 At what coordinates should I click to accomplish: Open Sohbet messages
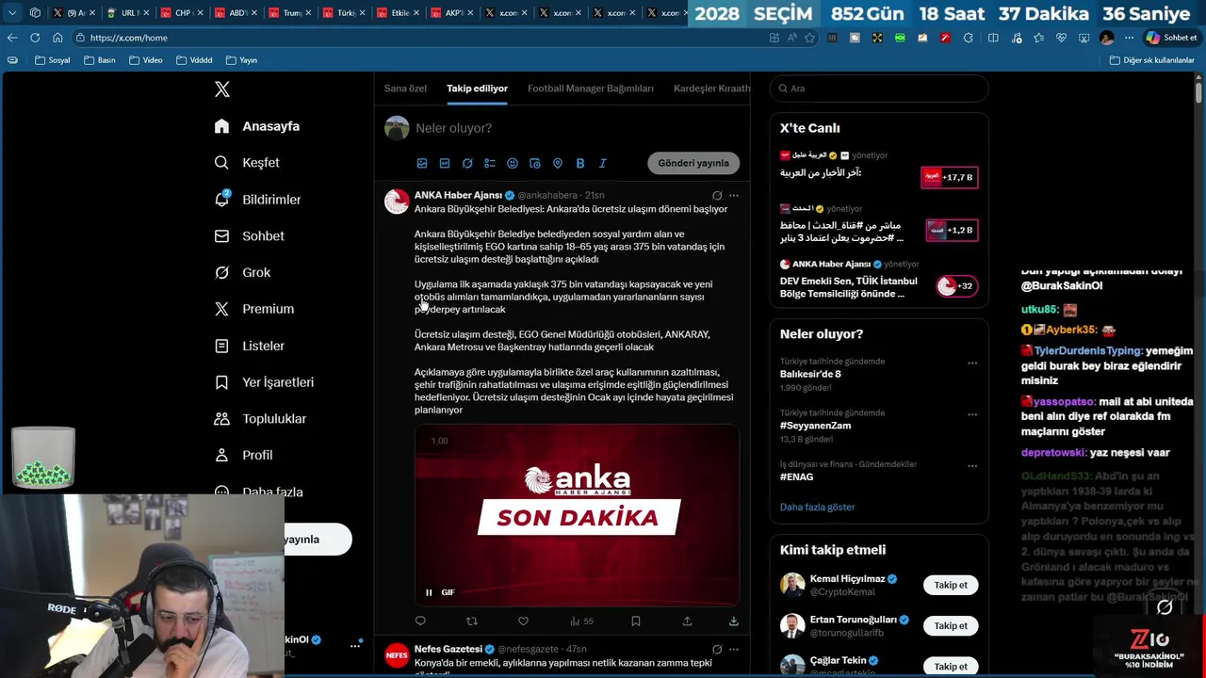pyautogui.click(x=250, y=235)
